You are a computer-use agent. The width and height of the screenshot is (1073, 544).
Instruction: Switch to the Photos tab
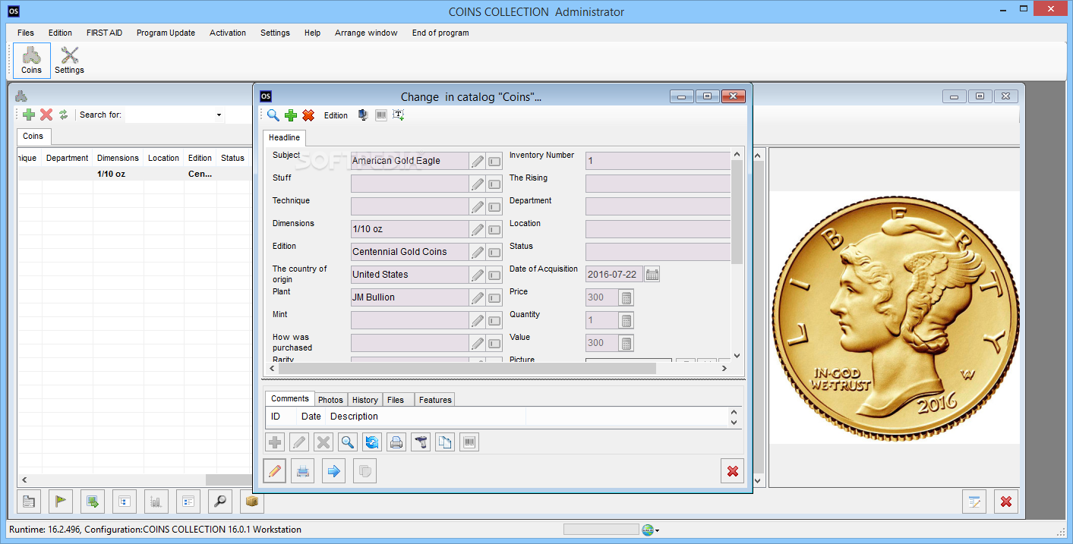(330, 400)
